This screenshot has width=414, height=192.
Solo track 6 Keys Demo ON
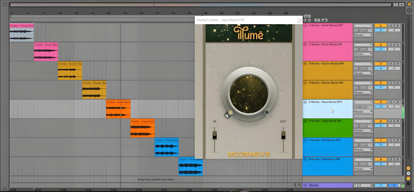click(x=391, y=121)
